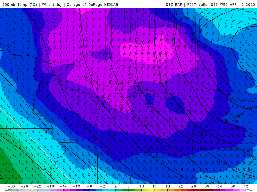This screenshot has width=257, height=192.
Task: Click the "Wind (kts)" header label
Action: click(x=52, y=4)
